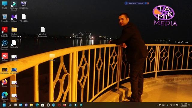Screen dimensions: 192x108
Task: Open the clock and date 7:24 PM
Action: [184, 105]
